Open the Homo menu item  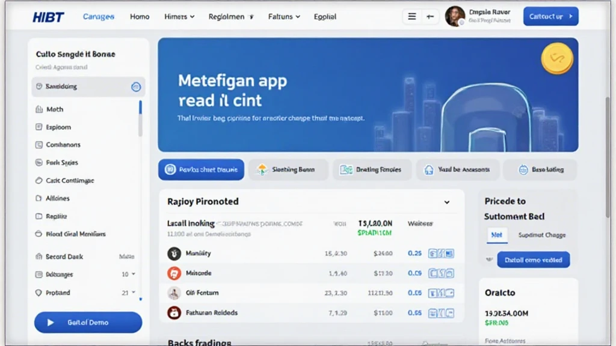140,17
